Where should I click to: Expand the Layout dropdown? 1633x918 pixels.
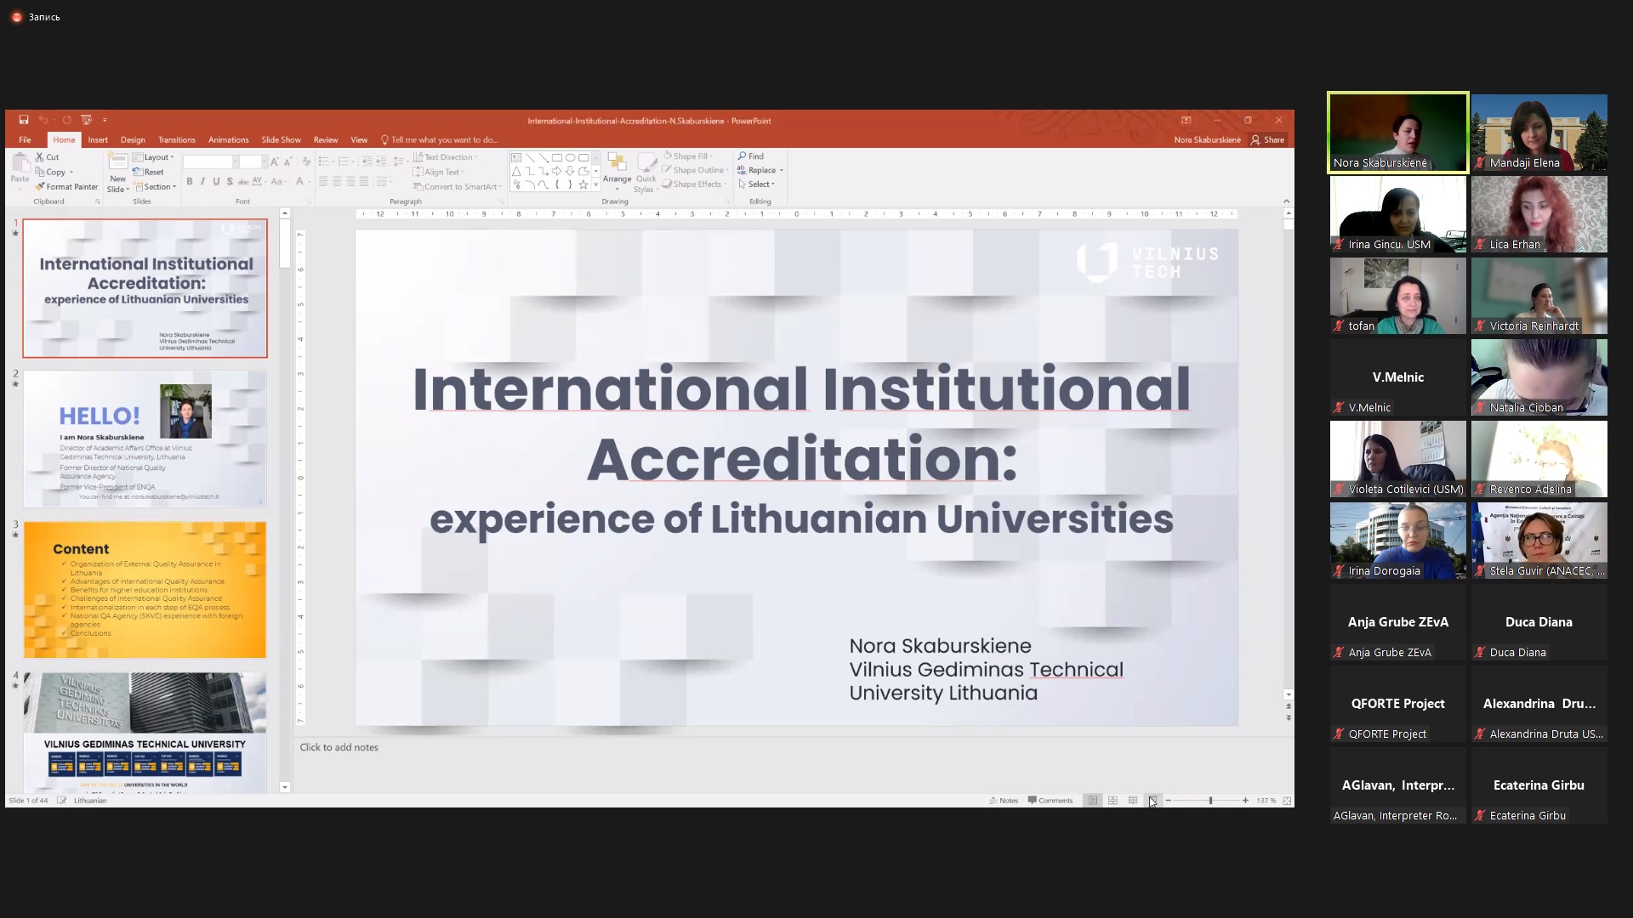tap(155, 157)
